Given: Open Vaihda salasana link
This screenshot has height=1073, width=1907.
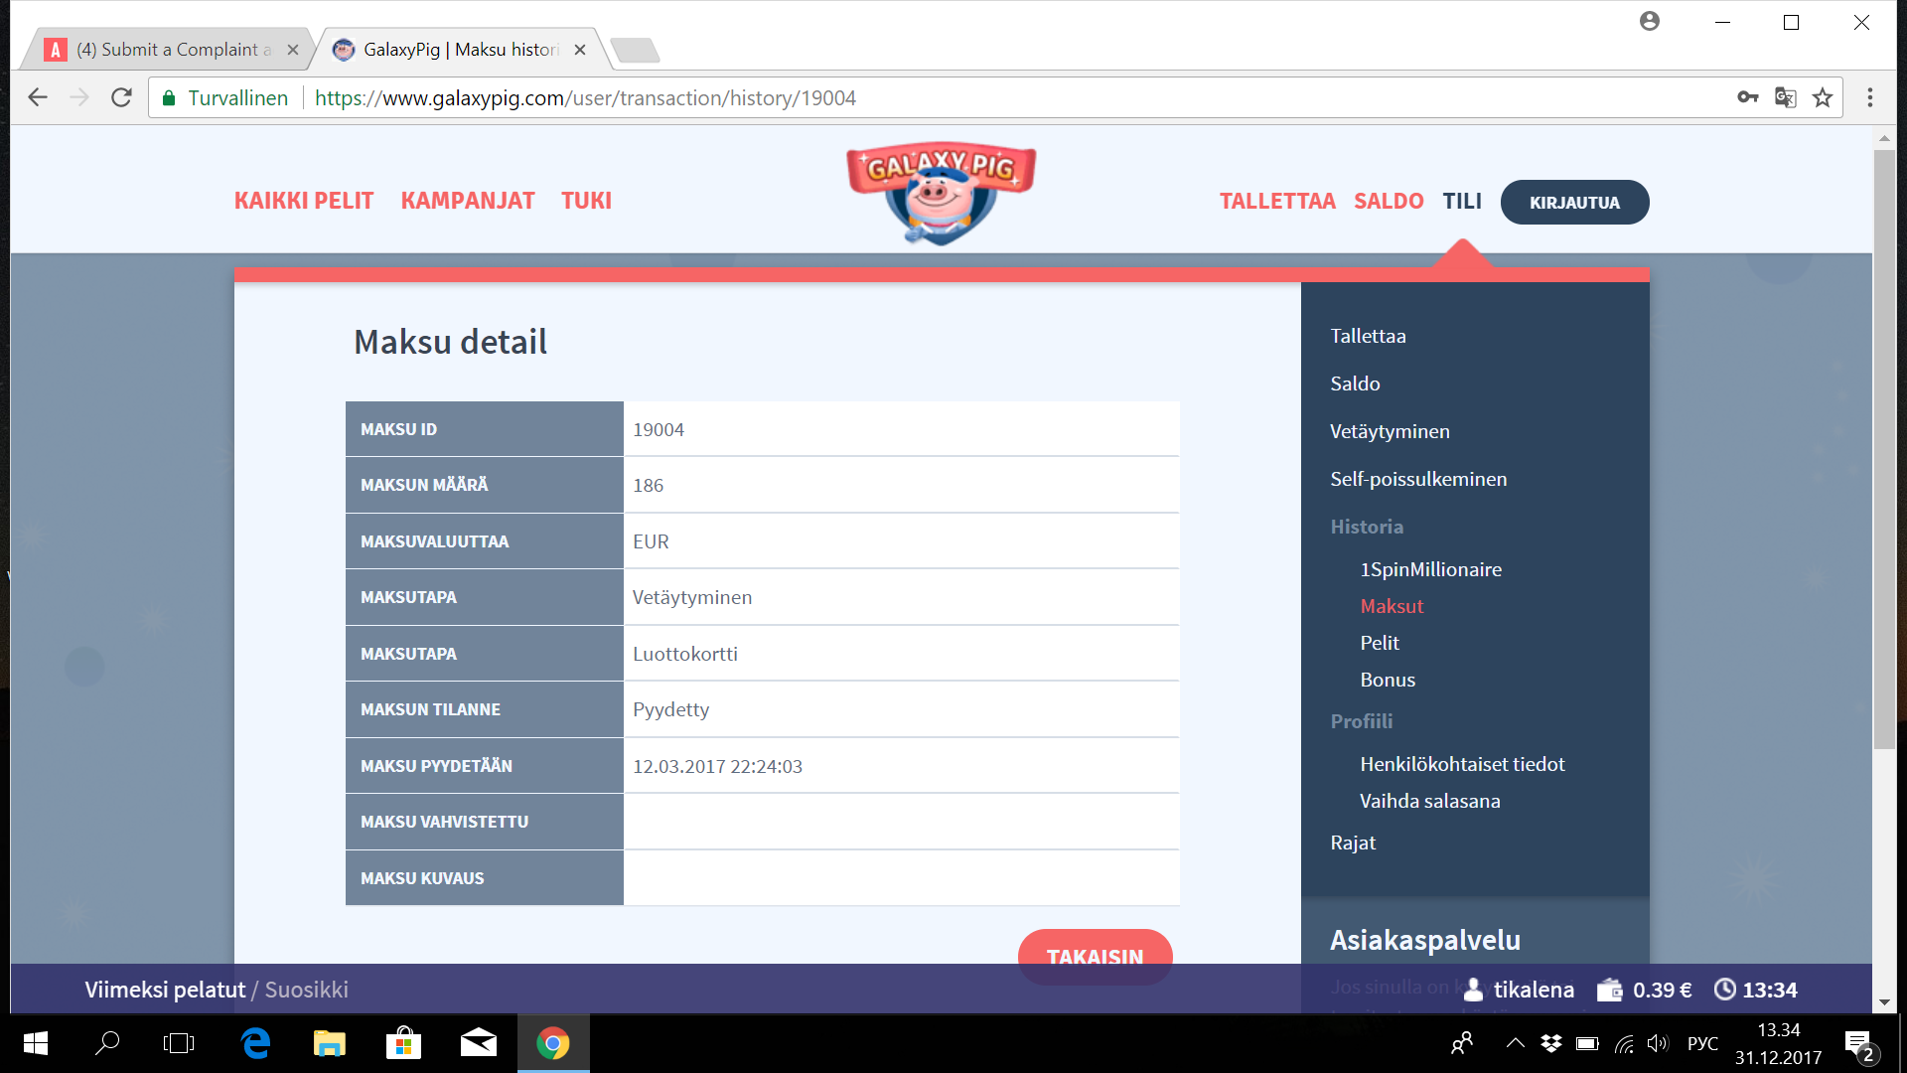Looking at the screenshot, I should coord(1429,801).
